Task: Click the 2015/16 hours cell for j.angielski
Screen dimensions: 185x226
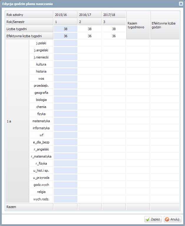Action: click(x=65, y=50)
